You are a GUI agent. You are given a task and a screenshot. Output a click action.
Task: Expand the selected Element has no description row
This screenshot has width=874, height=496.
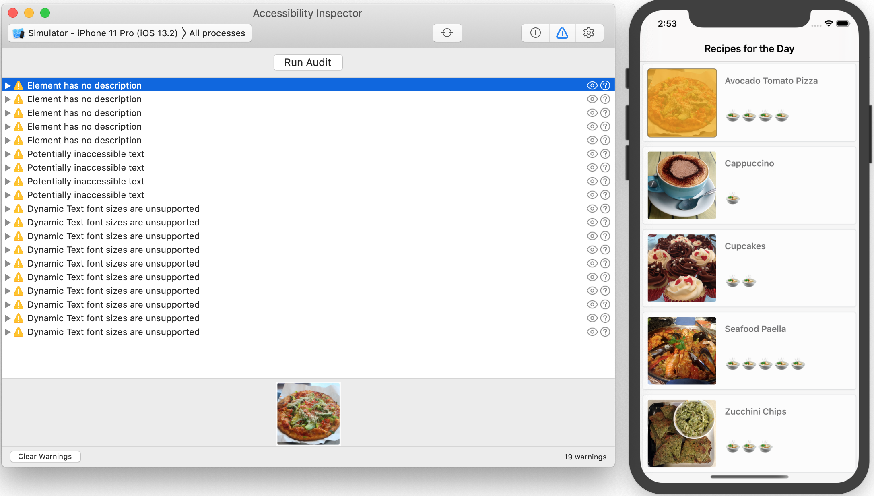point(7,85)
